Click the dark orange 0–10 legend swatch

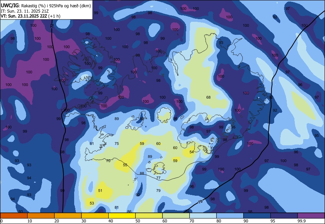(x=14, y=216)
